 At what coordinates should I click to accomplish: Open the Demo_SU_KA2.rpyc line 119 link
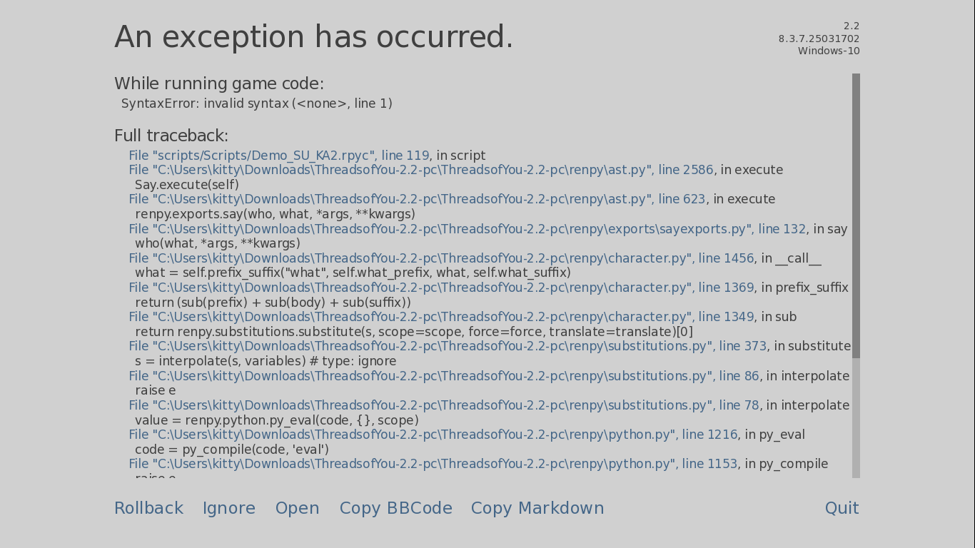pos(278,156)
